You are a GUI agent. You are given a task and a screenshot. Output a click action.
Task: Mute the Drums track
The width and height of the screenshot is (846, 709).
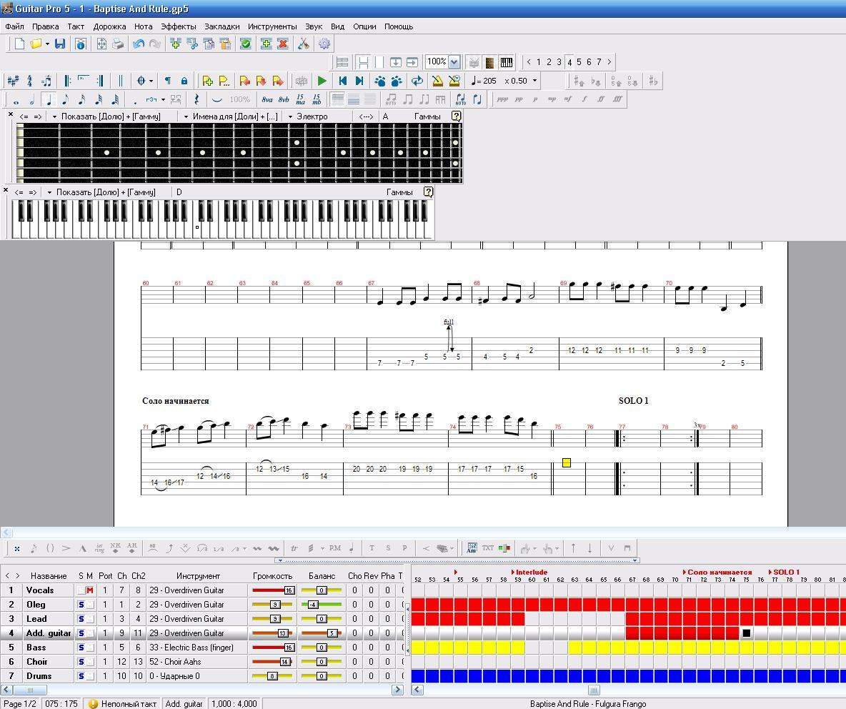tap(89, 675)
